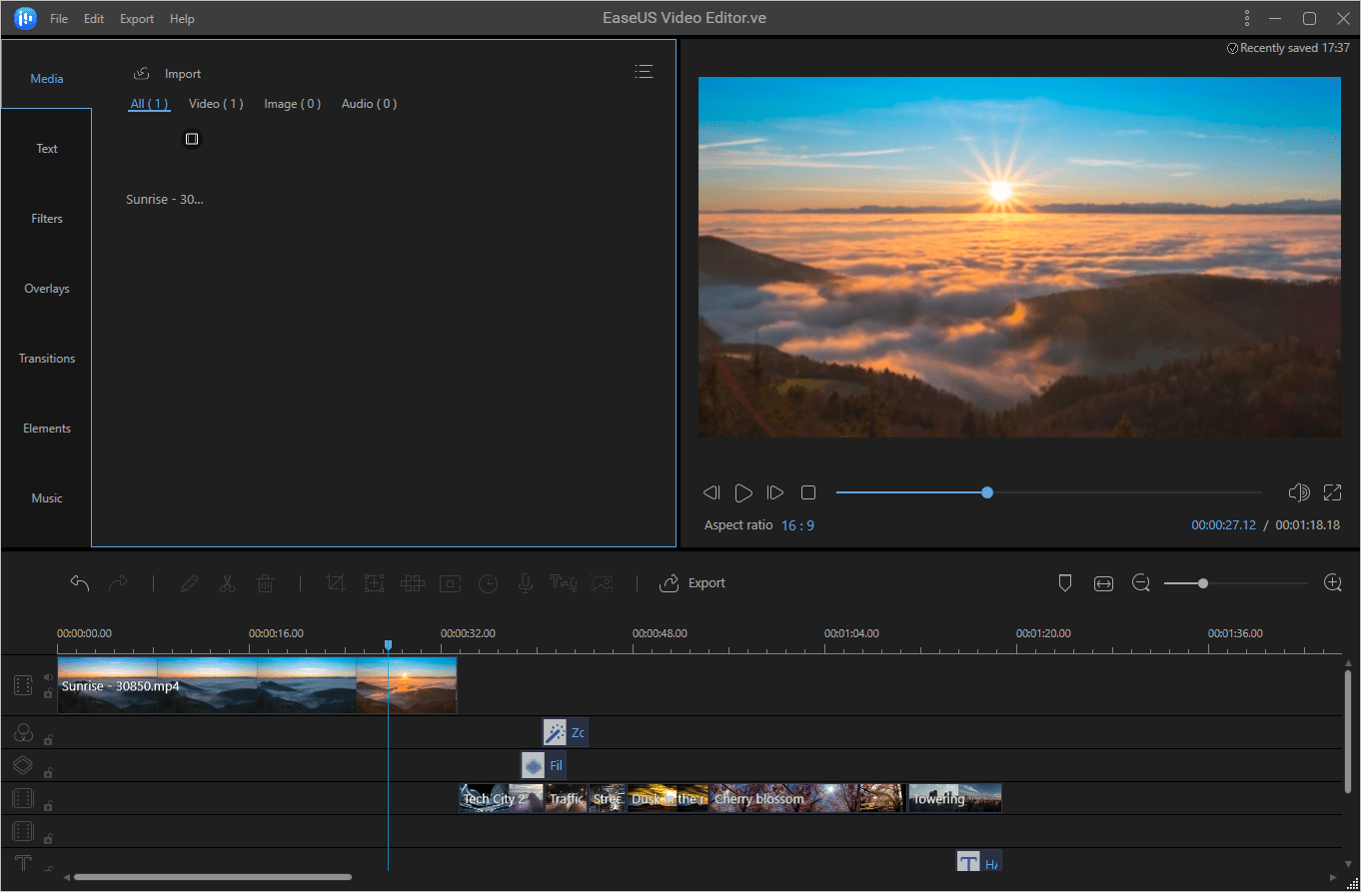Image resolution: width=1361 pixels, height=892 pixels.
Task: Select the crop tool icon
Action: pyautogui.click(x=336, y=583)
